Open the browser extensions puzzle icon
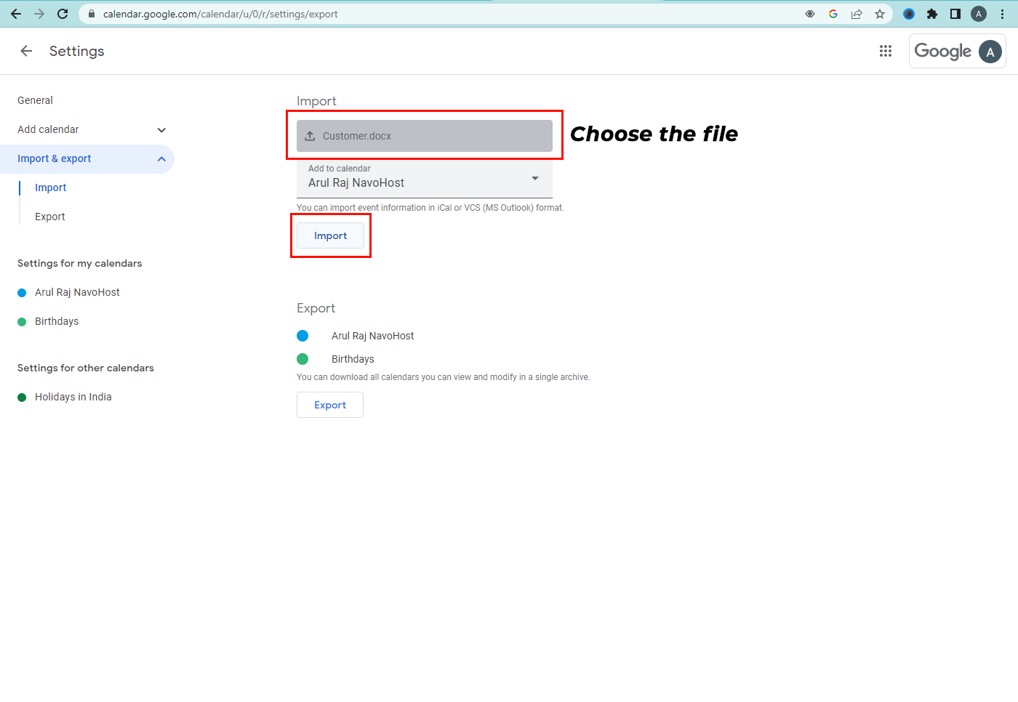 click(x=932, y=13)
